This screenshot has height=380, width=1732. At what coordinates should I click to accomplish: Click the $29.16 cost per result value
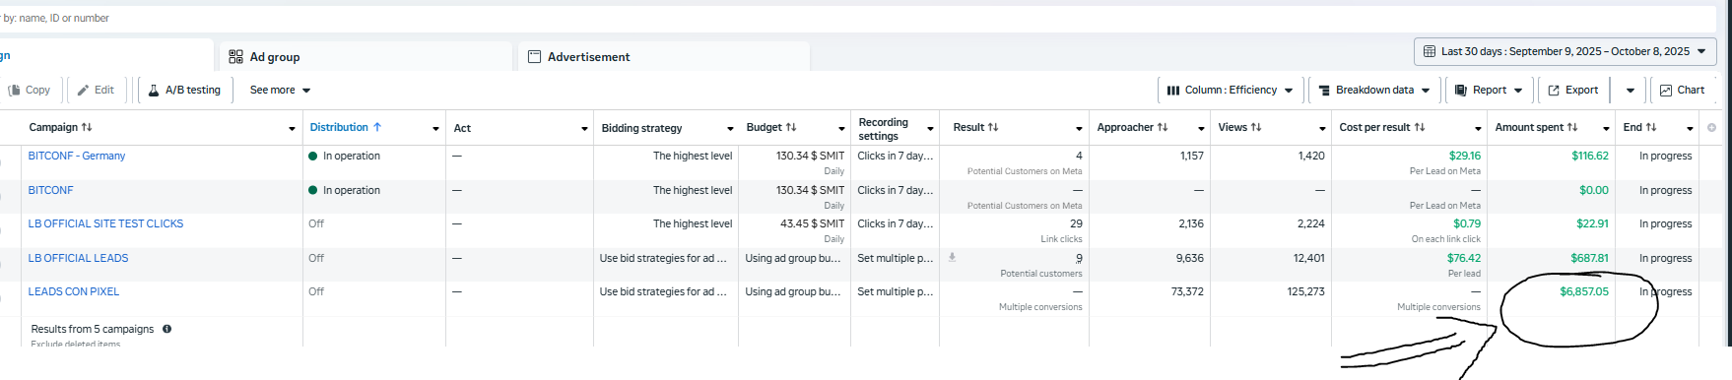[x=1465, y=156]
